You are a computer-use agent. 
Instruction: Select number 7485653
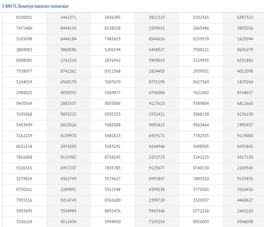(x=113, y=39)
